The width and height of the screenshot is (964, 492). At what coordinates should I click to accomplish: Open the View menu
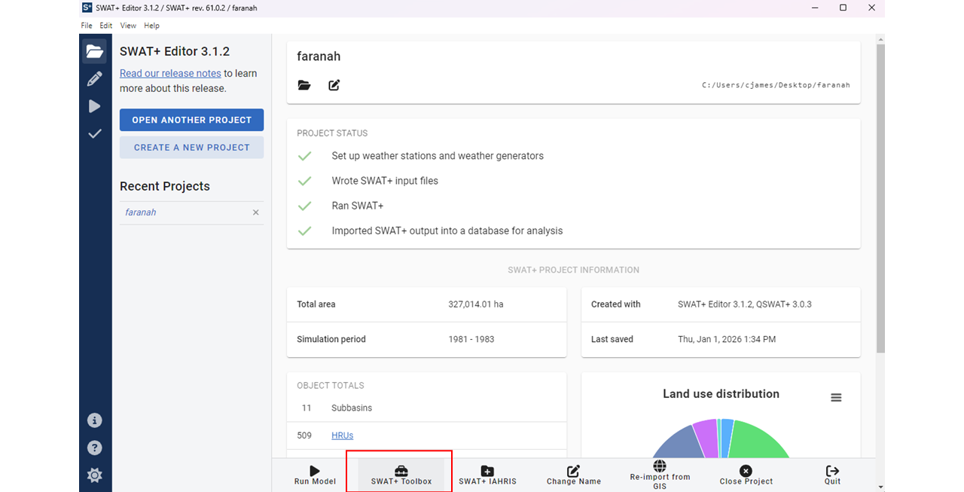(x=128, y=26)
